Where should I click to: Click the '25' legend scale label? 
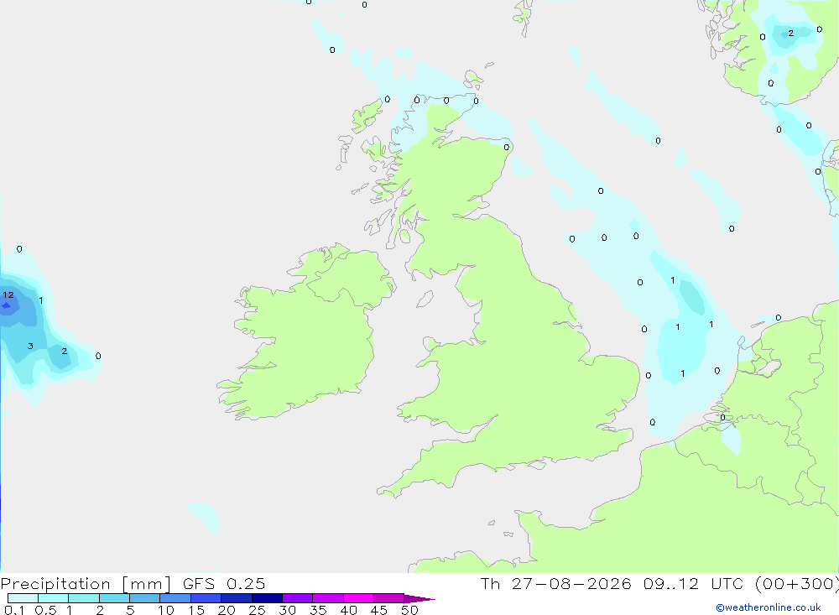[x=257, y=610]
